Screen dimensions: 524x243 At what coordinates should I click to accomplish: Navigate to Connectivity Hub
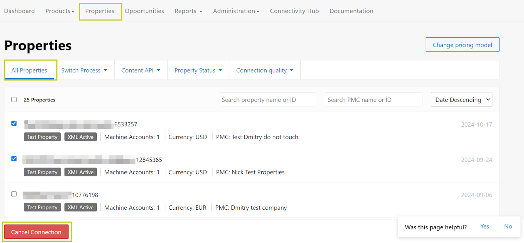pyautogui.click(x=294, y=11)
